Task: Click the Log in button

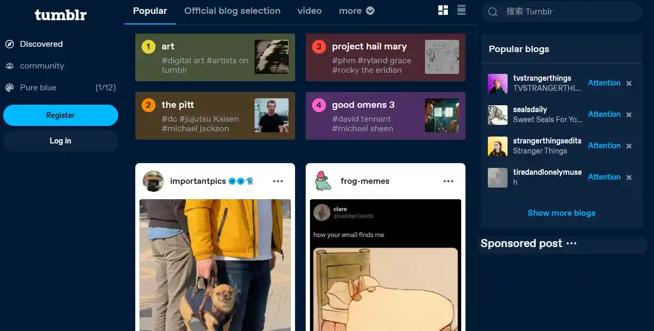Action: click(61, 141)
